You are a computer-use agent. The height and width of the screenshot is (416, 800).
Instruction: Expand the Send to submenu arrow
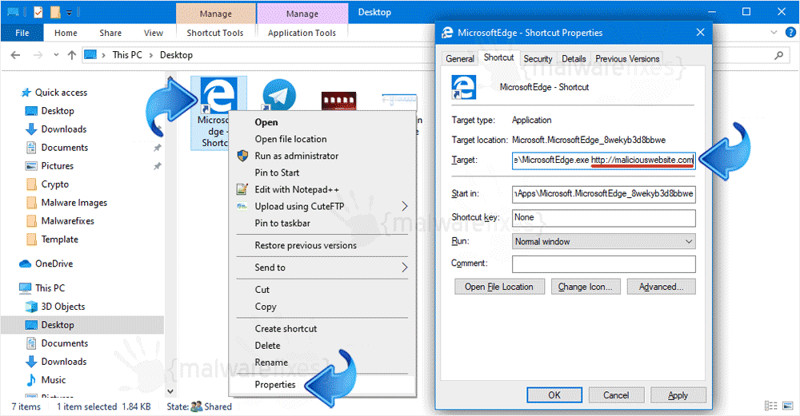point(404,267)
